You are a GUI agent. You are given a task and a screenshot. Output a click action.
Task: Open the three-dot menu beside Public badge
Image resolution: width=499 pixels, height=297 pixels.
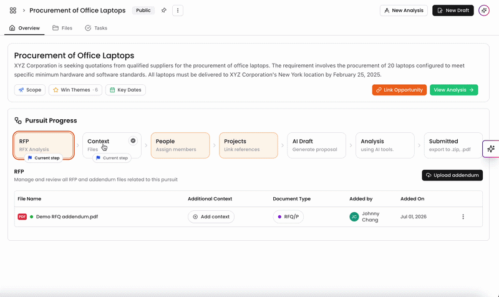tap(178, 11)
